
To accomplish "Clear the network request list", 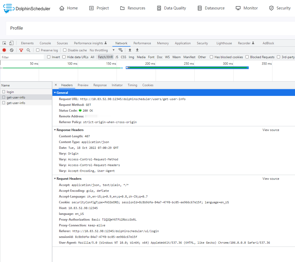I will 12,50.
